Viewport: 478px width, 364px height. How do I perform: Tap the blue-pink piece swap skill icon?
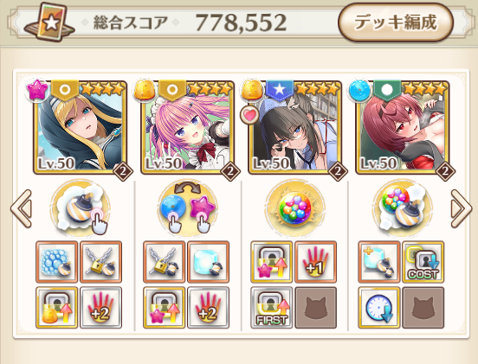coord(188,208)
